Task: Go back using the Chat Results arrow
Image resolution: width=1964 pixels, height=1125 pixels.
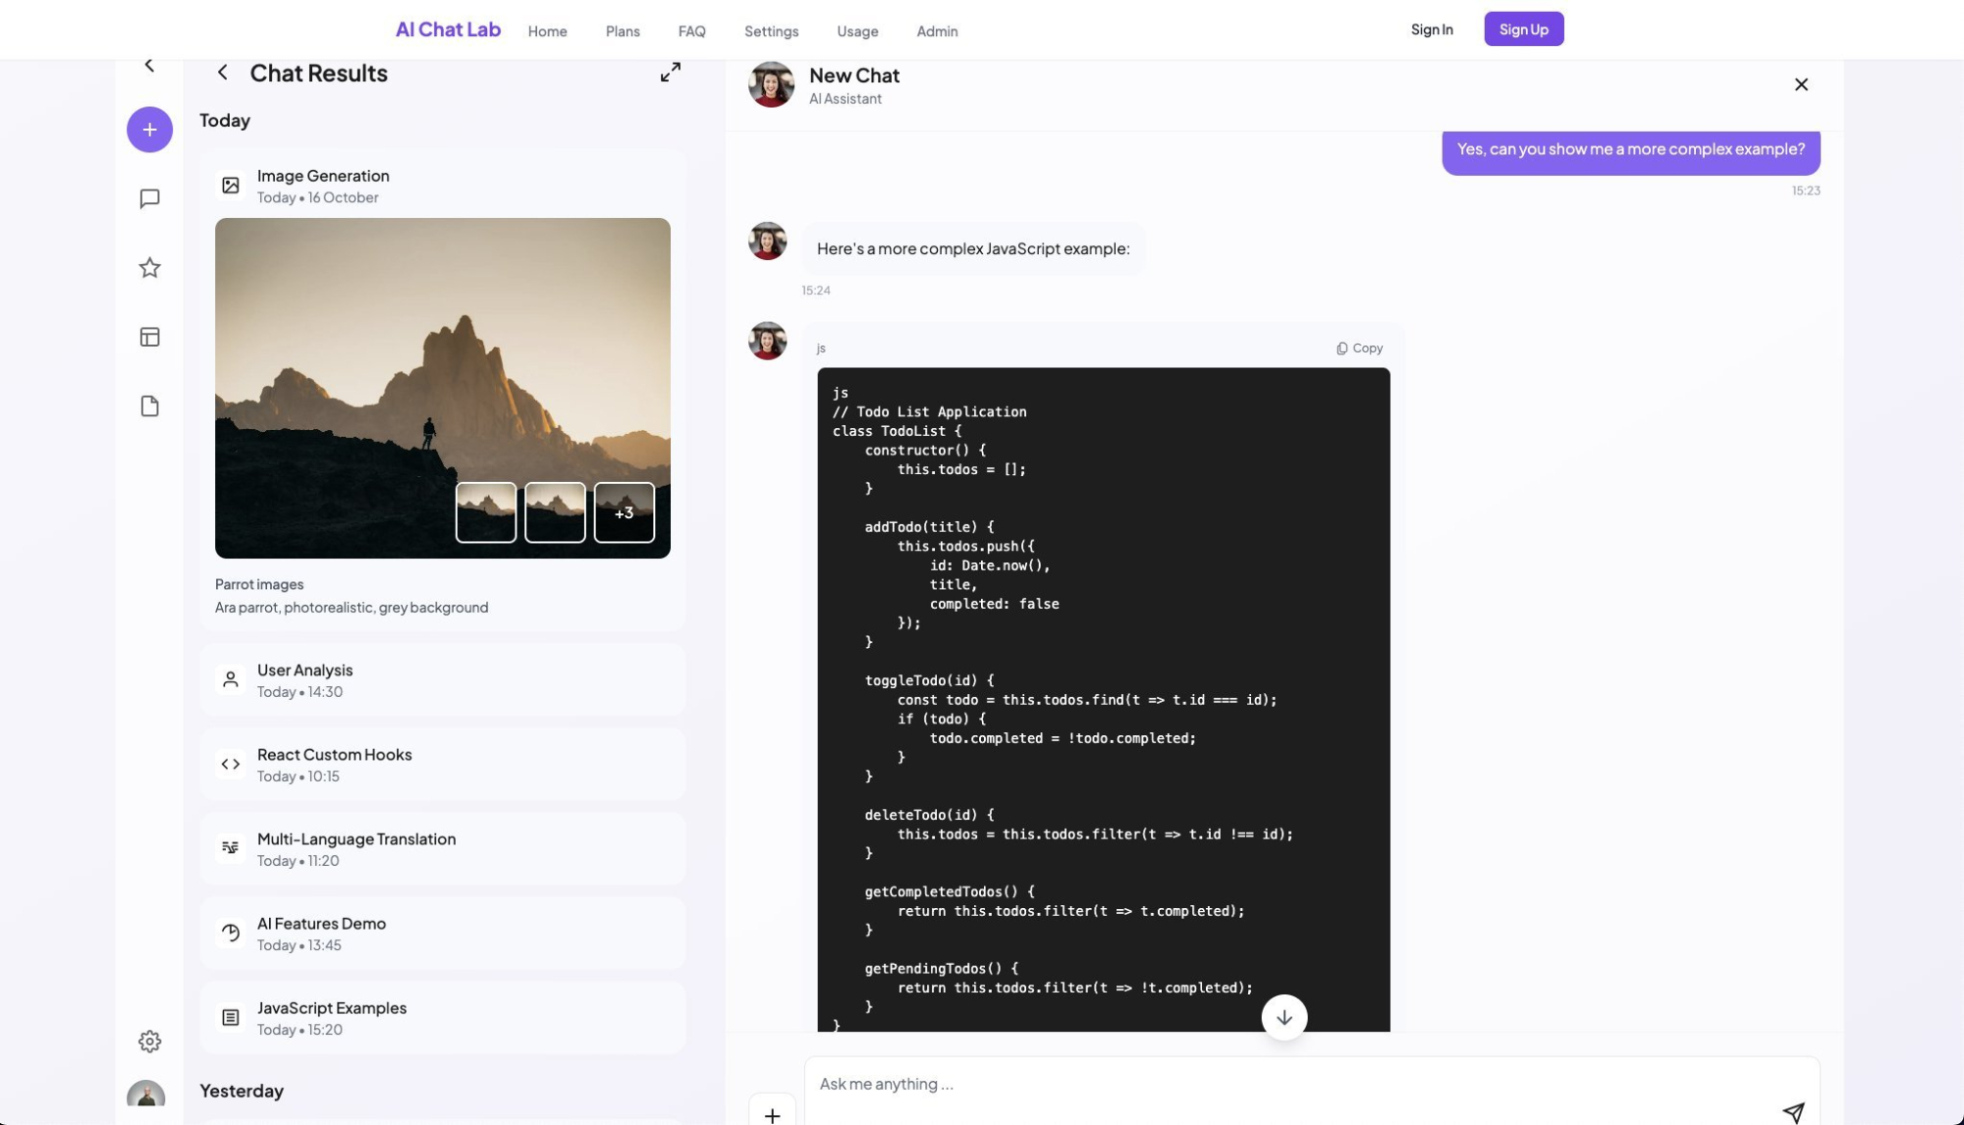Action: pyautogui.click(x=223, y=73)
